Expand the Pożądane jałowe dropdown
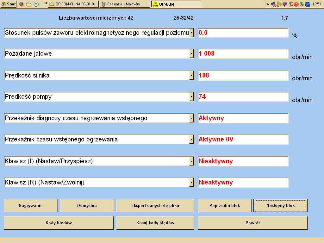This screenshot has width=324, height=243. [x=191, y=54]
